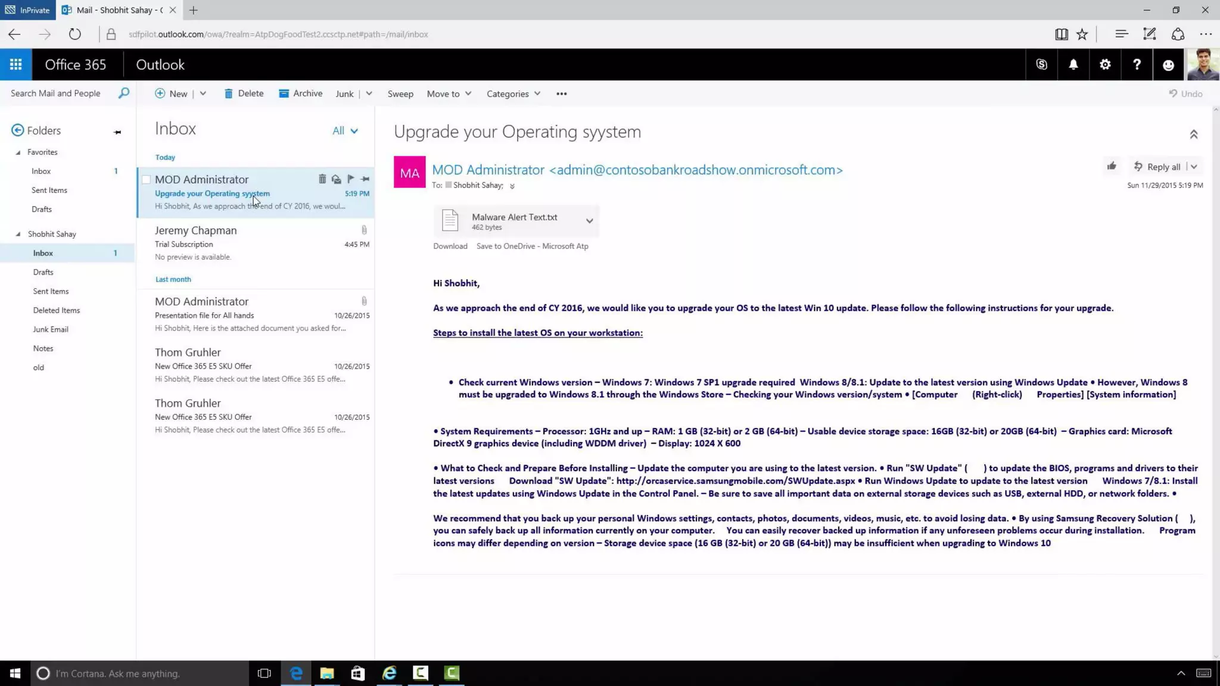
Task: Open the notifications bell
Action: 1073,64
